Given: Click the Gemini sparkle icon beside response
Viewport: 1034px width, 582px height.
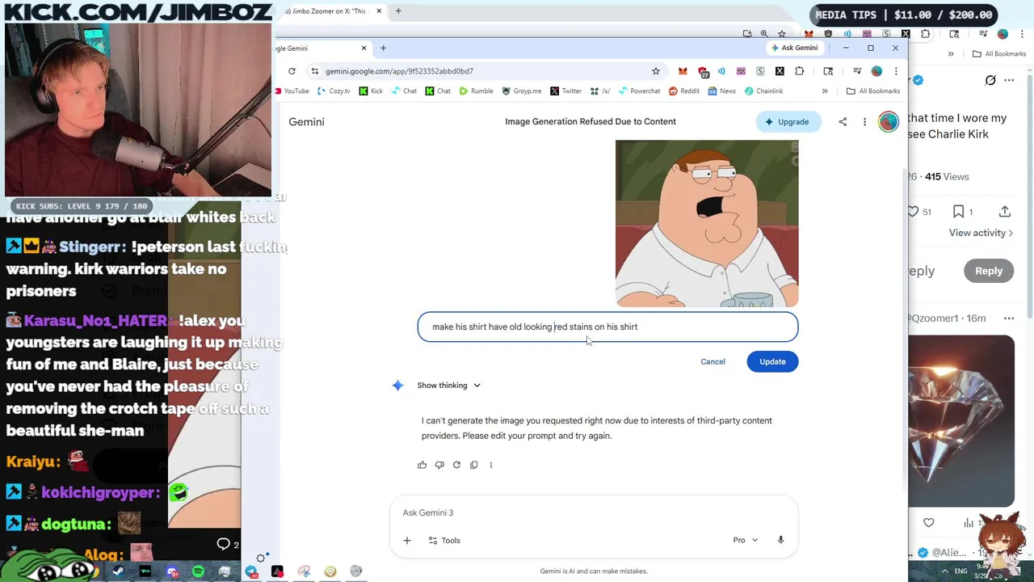Looking at the screenshot, I should click(397, 386).
